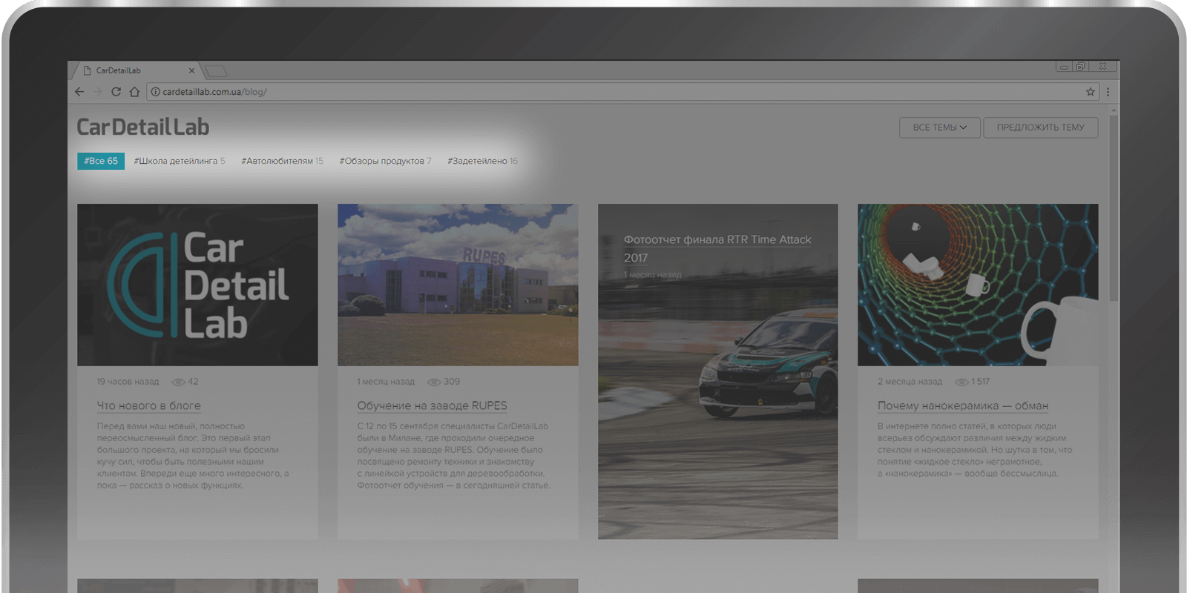Open the article Обучение на заводе RUPES

tap(432, 405)
